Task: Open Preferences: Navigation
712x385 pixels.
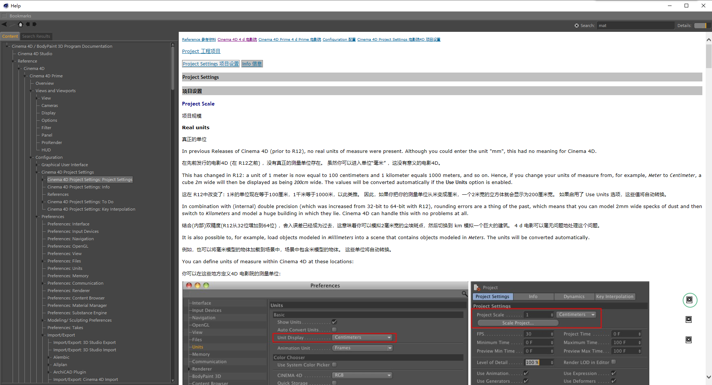Action: coord(70,239)
